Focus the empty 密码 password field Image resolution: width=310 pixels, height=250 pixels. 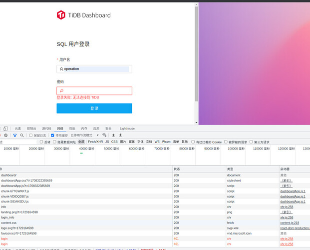pyautogui.click(x=94, y=90)
